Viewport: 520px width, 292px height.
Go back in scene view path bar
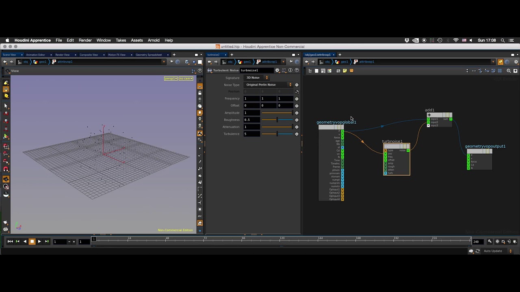[x=5, y=62]
